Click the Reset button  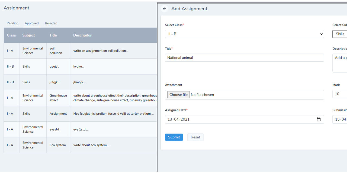point(195,137)
